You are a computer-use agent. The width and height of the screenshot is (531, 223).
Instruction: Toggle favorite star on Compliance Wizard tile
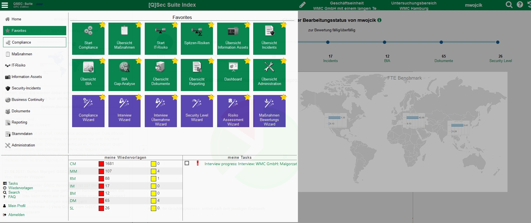click(x=103, y=97)
